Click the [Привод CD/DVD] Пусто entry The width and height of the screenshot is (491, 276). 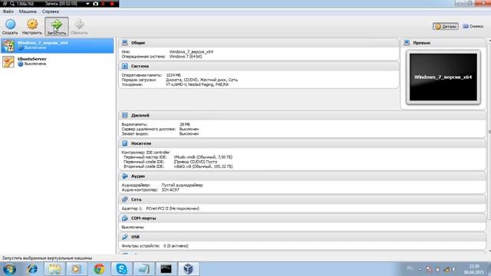196,162
